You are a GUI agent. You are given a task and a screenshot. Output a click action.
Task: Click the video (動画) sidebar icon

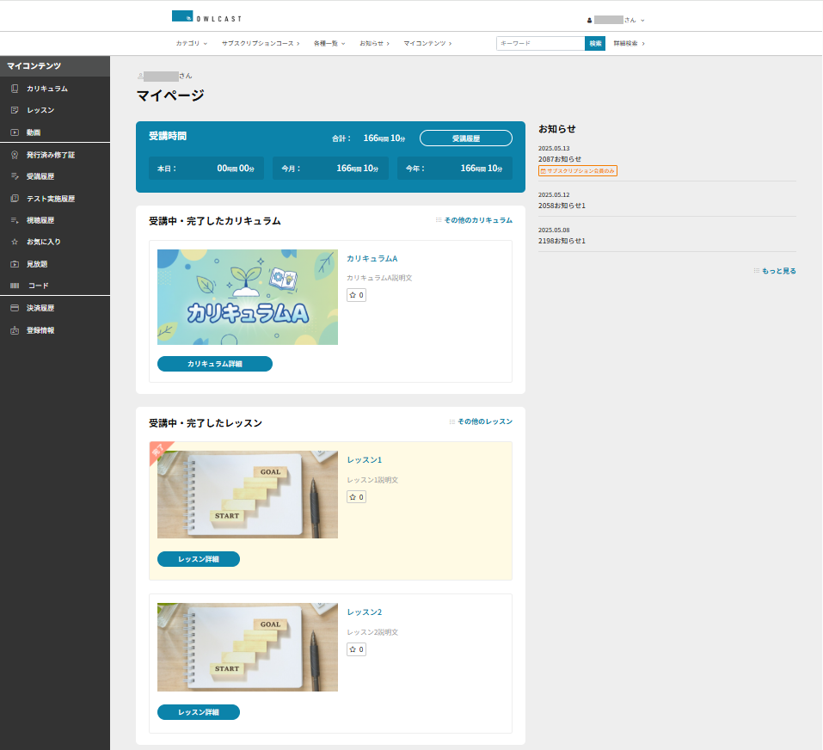15,132
